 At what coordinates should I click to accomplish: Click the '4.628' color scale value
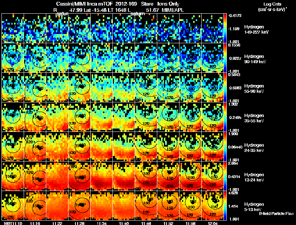233,193
